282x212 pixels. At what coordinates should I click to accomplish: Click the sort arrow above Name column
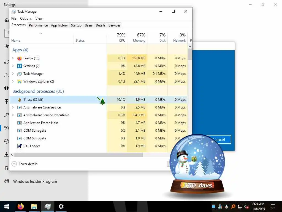41,33
